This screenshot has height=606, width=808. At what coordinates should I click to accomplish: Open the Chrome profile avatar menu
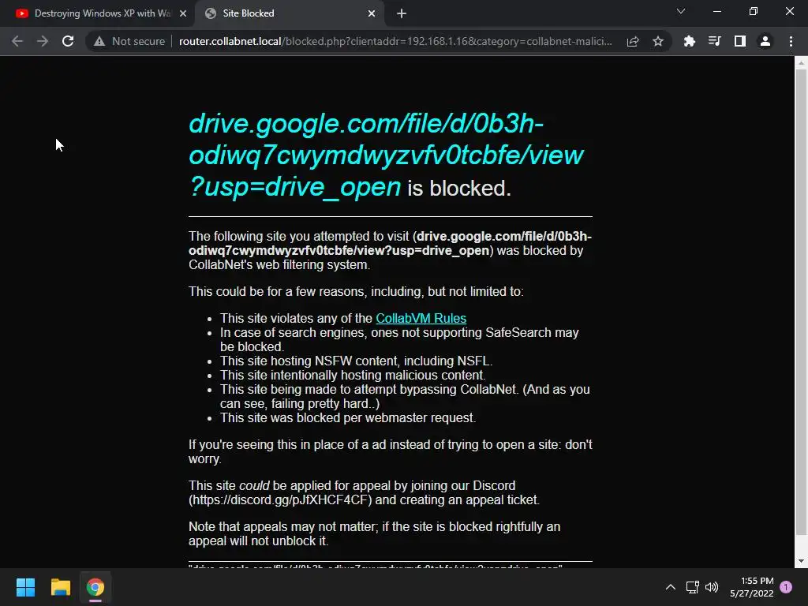click(x=765, y=41)
